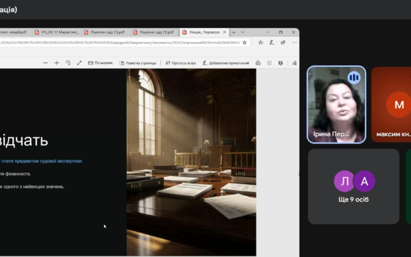Open the browser favorites list
Image resolution: width=411 pixels, height=257 pixels.
click(x=260, y=43)
